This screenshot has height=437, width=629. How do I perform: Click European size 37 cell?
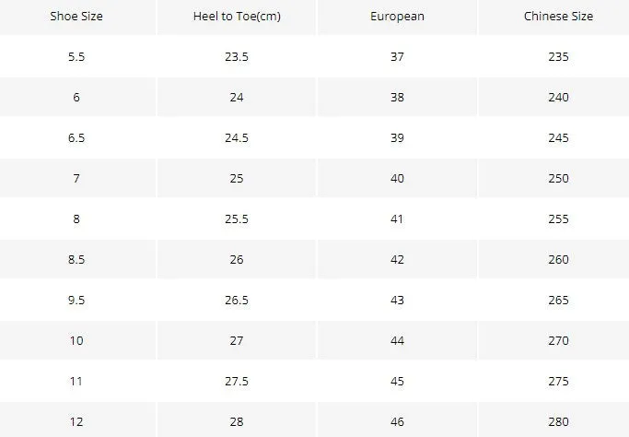397,56
